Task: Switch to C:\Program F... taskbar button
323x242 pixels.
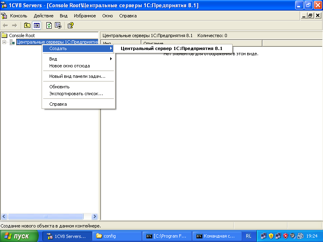Action: 167,236
